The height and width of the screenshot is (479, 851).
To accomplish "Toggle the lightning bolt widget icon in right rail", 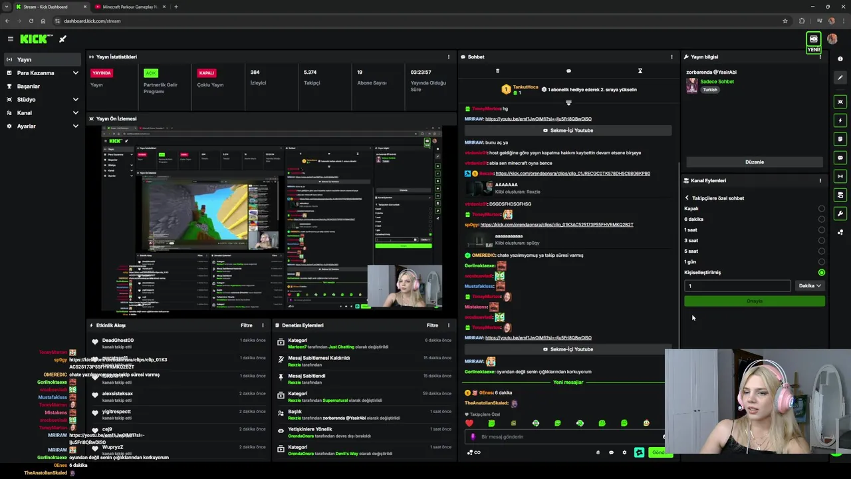I will [x=840, y=120].
